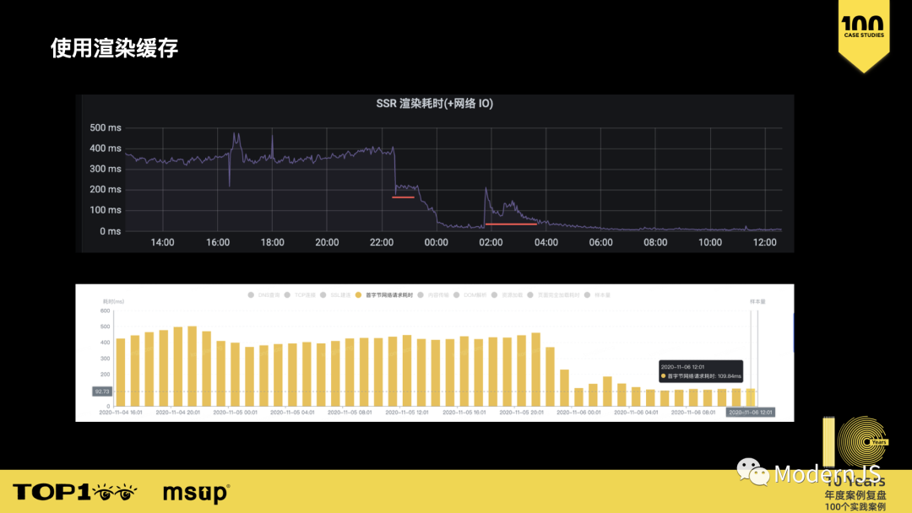
Task: Toggle the 页面完全加载耗时 legend series
Action: 553,295
